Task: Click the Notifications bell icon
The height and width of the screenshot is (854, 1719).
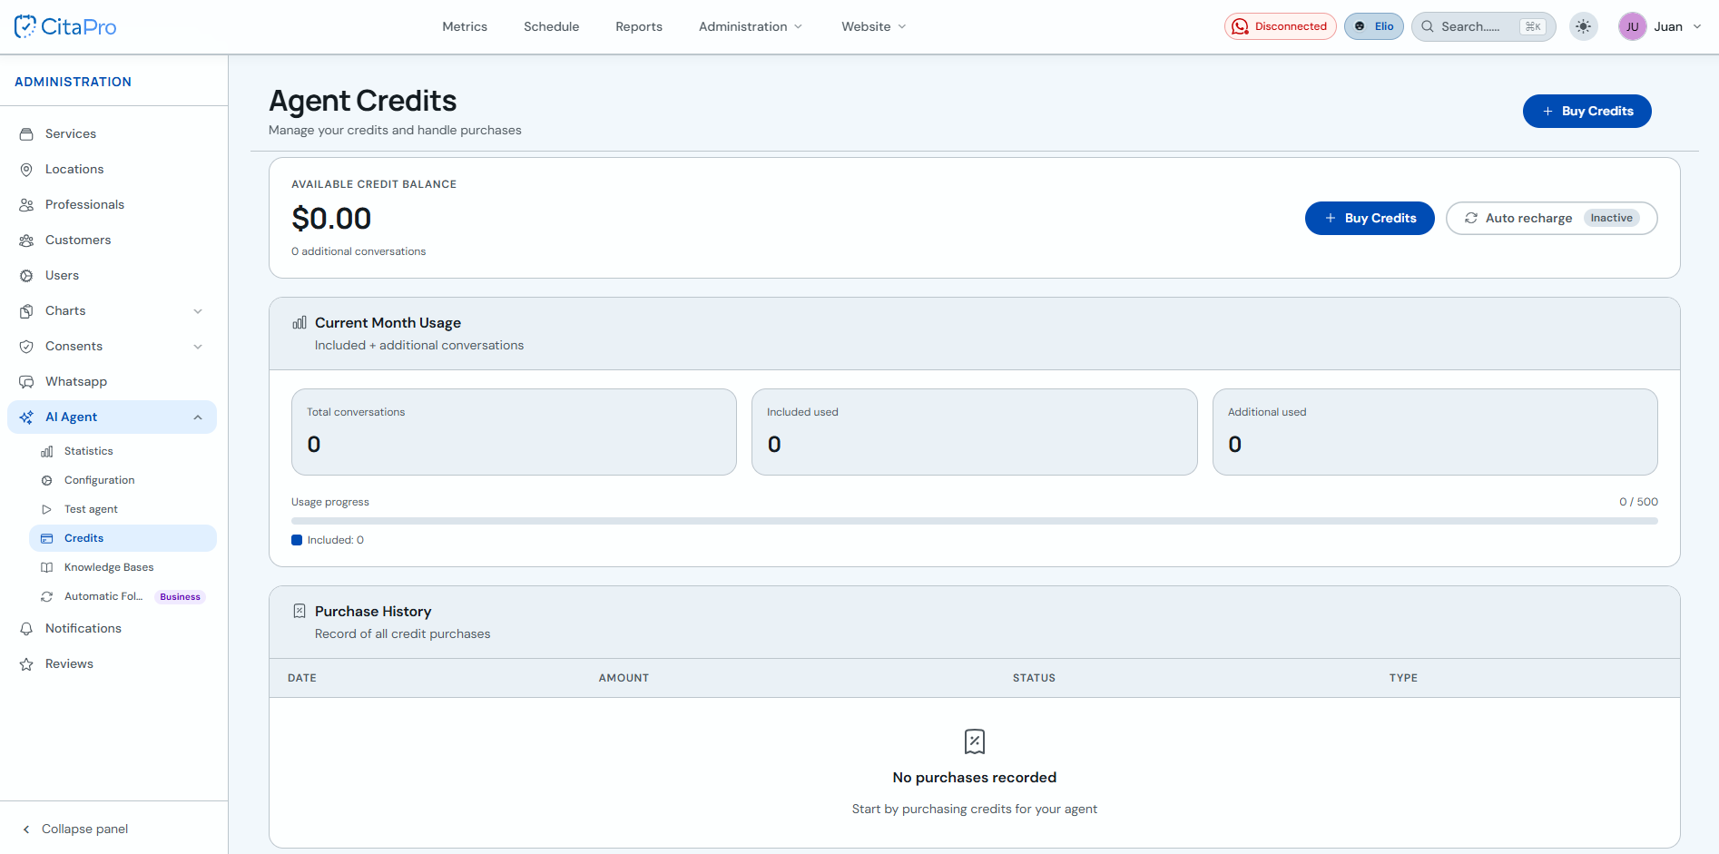Action: click(x=26, y=628)
